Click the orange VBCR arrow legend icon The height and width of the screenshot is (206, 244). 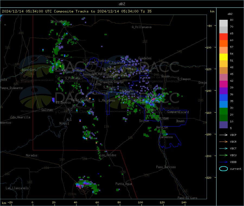(223, 142)
